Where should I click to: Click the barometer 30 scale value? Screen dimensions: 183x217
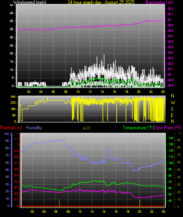click(x=169, y=20)
